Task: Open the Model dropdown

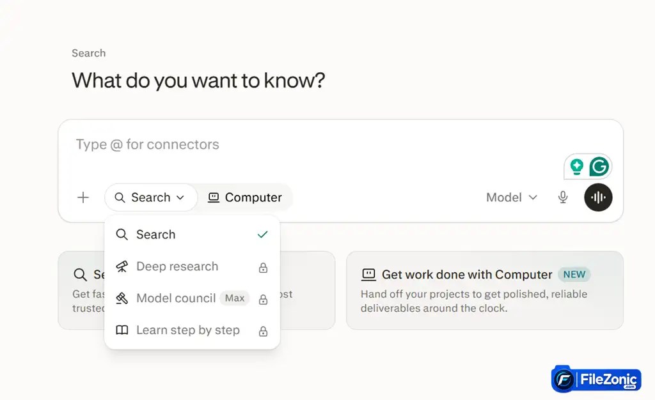Action: [511, 197]
